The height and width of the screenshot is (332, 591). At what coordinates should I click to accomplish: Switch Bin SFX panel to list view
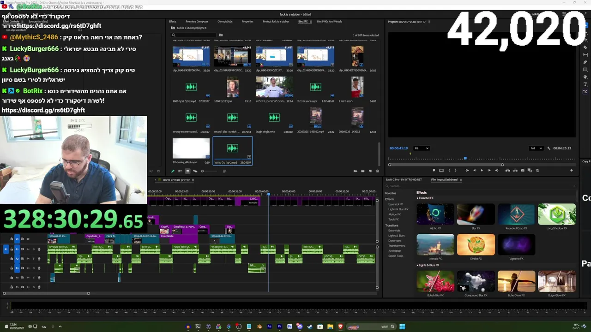[180, 171]
